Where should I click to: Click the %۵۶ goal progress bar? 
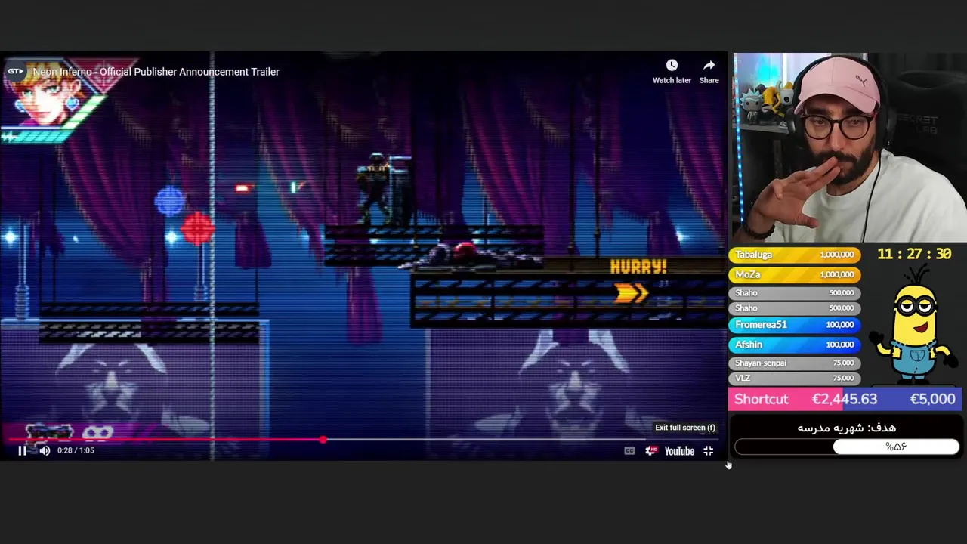pos(847,447)
